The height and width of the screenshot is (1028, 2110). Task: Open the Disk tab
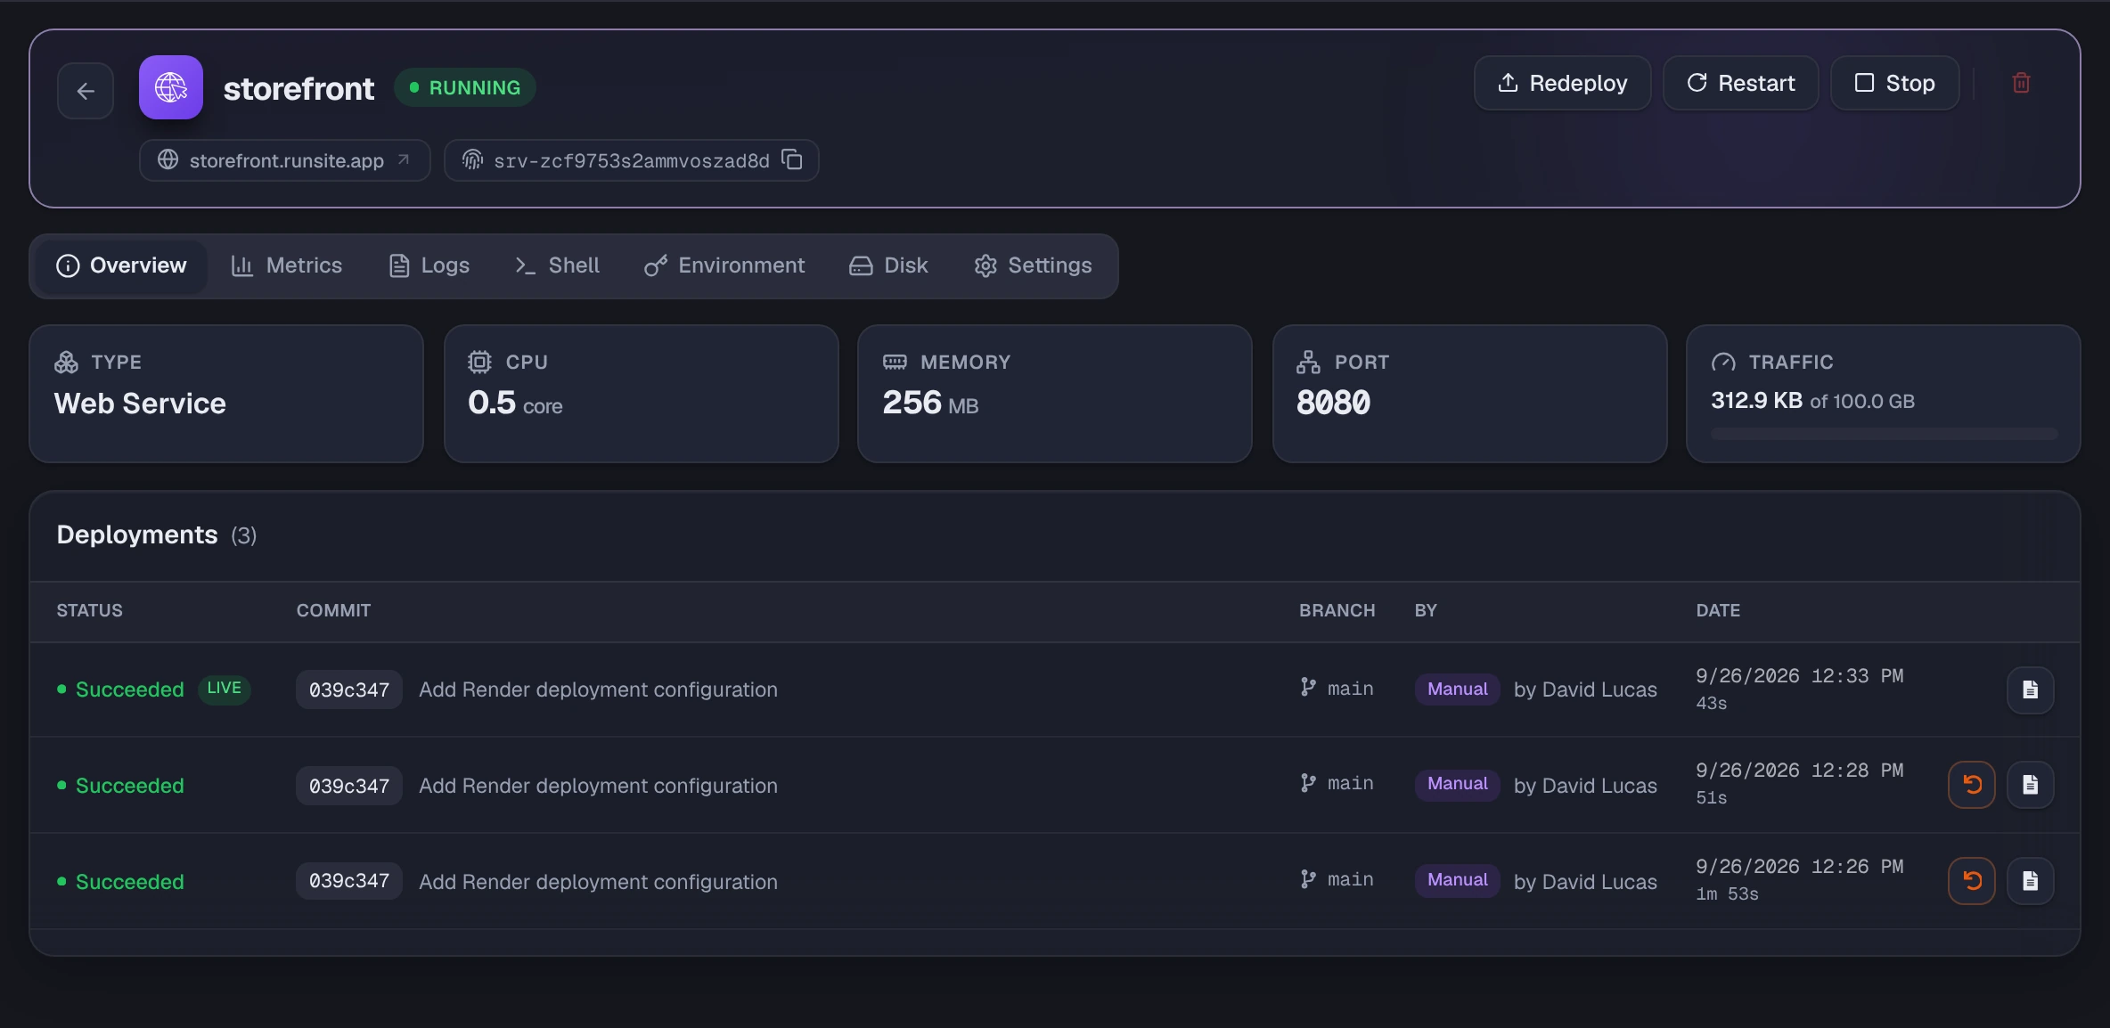click(888, 265)
